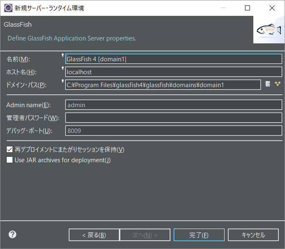Click the required-field marker beside ホスト名 field
Image resolution: width=285 pixels, height=249 pixels.
62,68
